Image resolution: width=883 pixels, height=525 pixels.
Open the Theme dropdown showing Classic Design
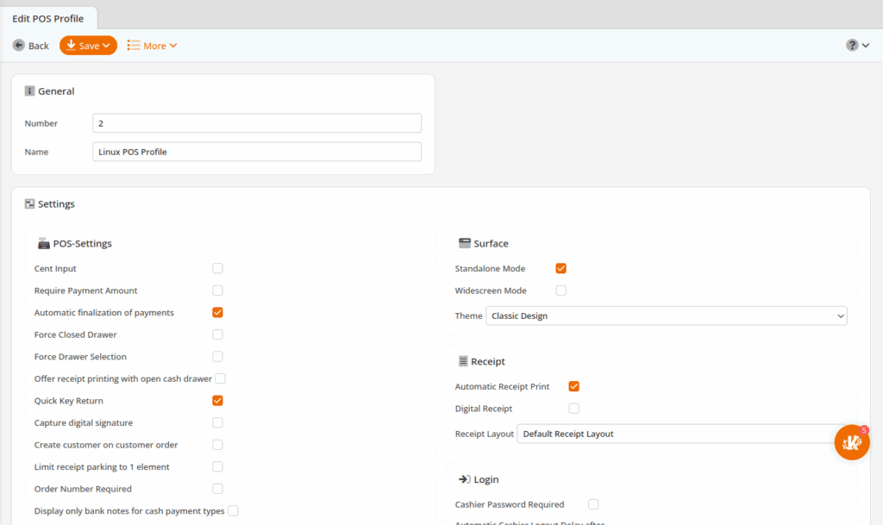coord(666,316)
